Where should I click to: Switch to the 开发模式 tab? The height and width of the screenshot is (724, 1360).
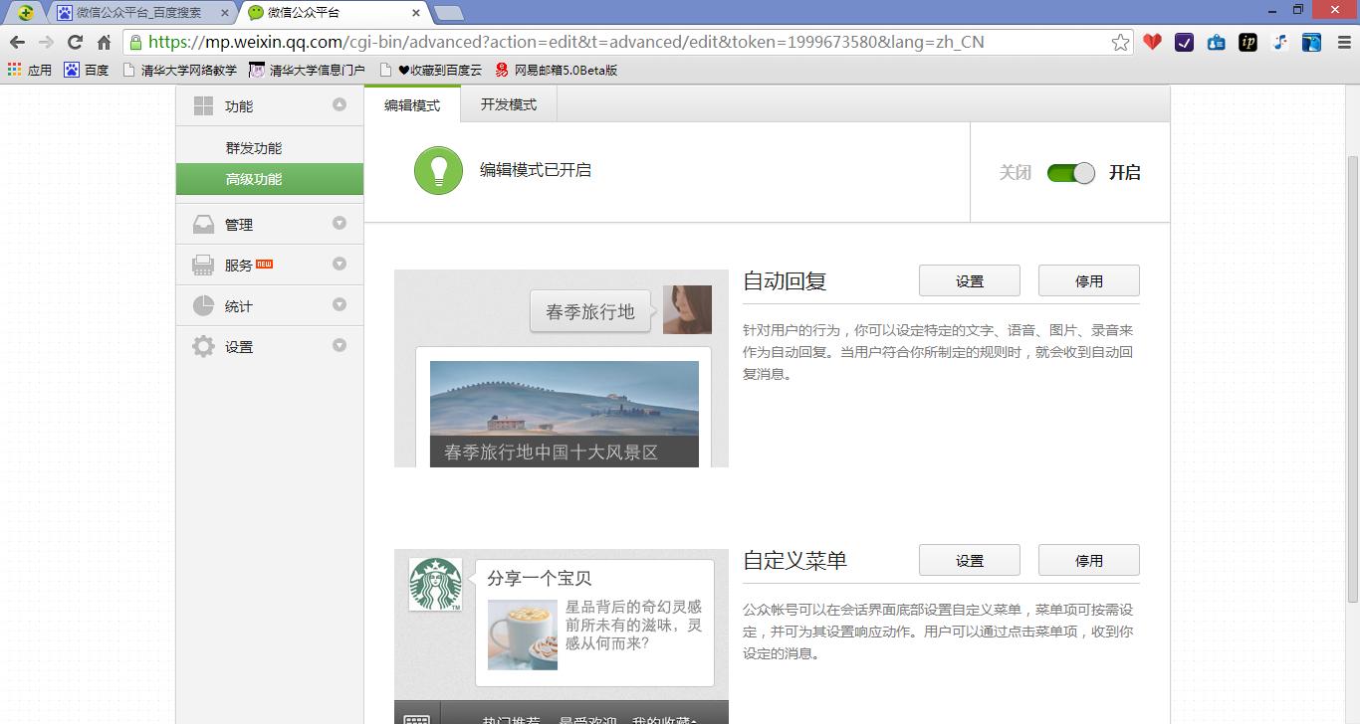point(508,103)
